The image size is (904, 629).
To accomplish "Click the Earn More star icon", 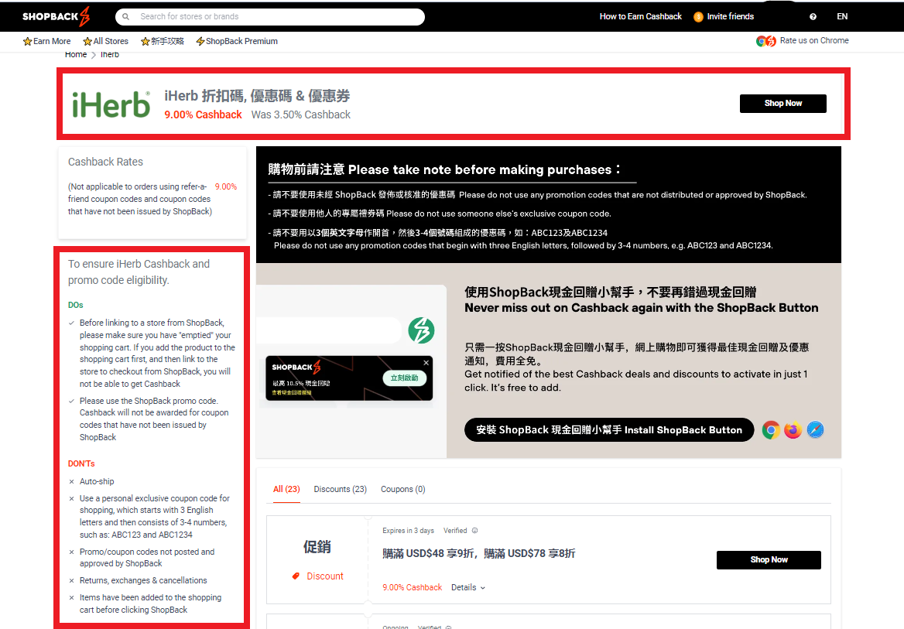I will click(x=27, y=42).
